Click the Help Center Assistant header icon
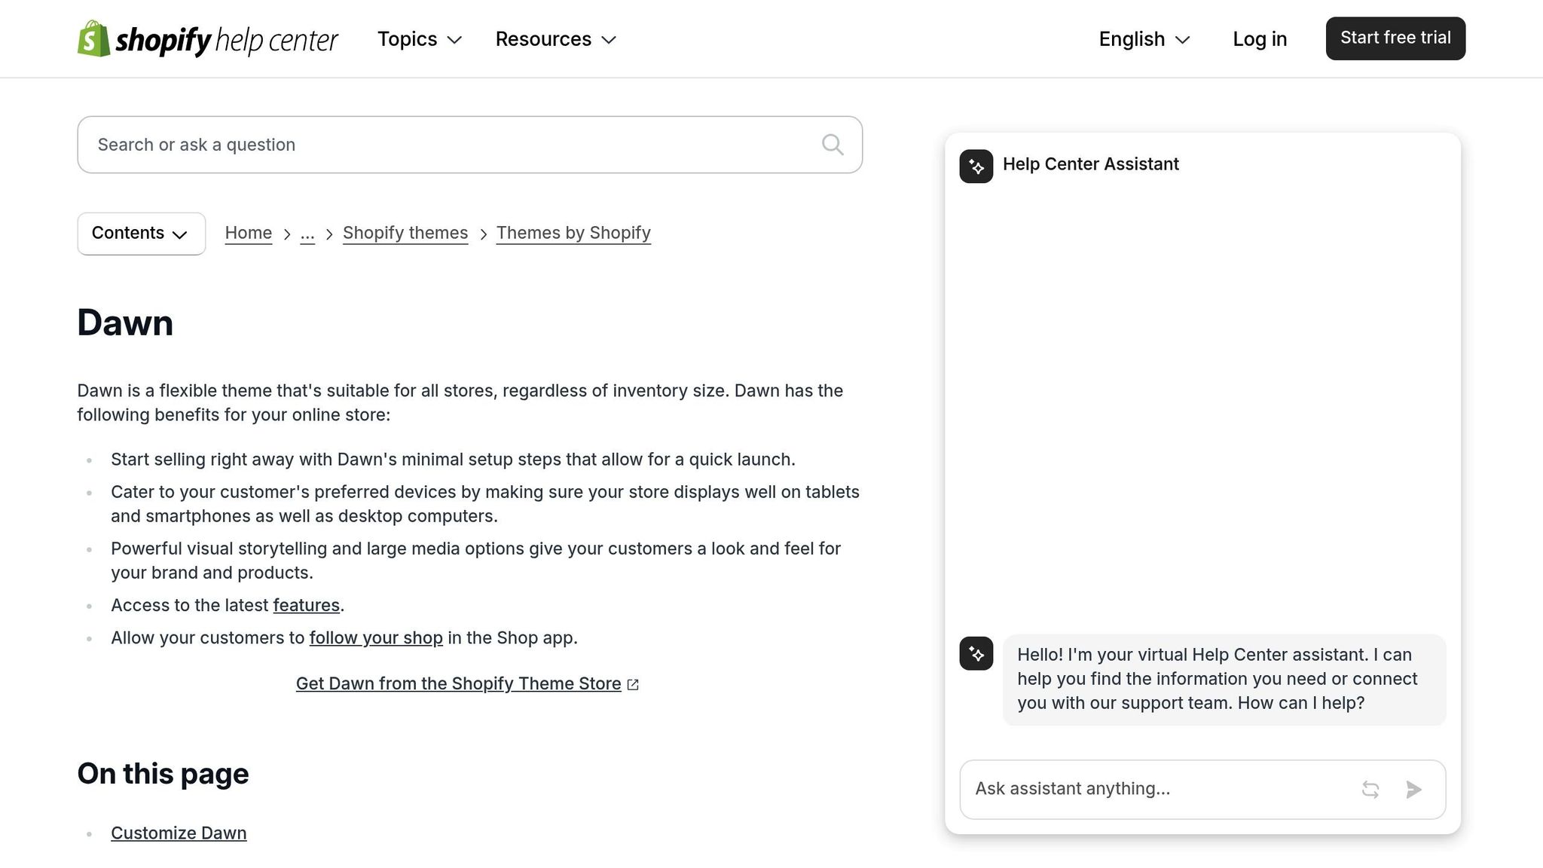The image size is (1543, 868). [x=976, y=166]
